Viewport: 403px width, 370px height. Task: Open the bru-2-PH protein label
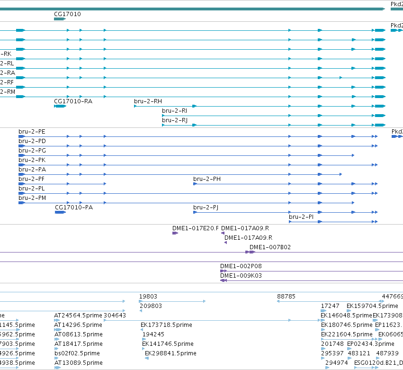[x=207, y=179]
